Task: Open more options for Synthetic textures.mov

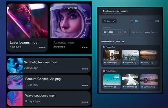Action: point(85,69)
